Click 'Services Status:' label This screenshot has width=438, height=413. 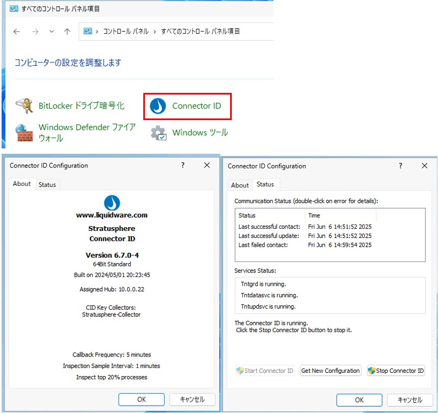coord(255,271)
